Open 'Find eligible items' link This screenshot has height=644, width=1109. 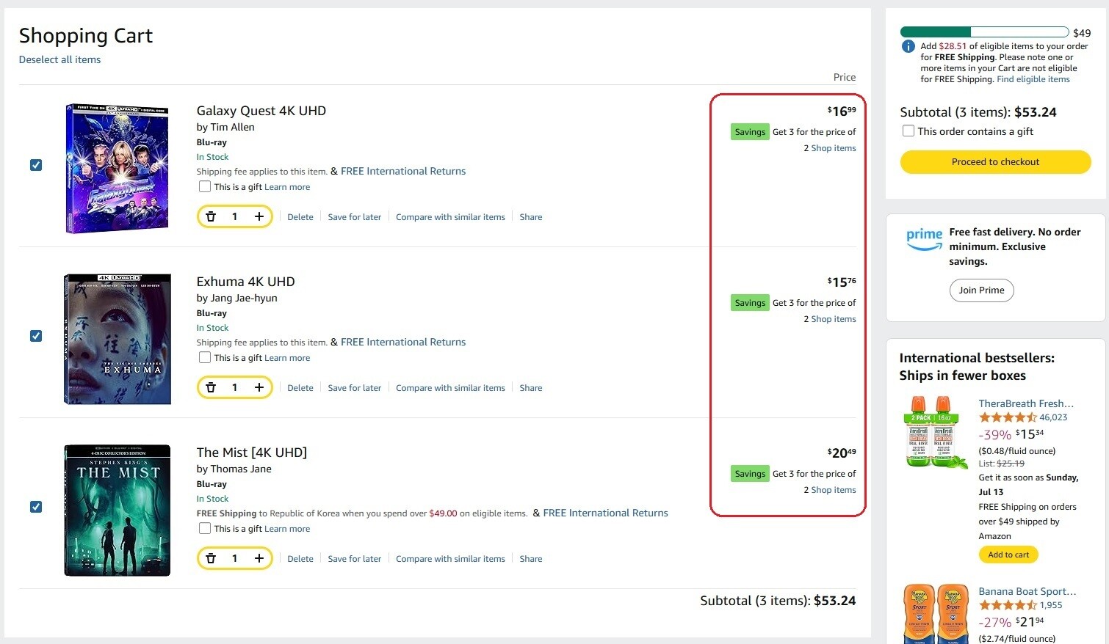[x=1033, y=79]
